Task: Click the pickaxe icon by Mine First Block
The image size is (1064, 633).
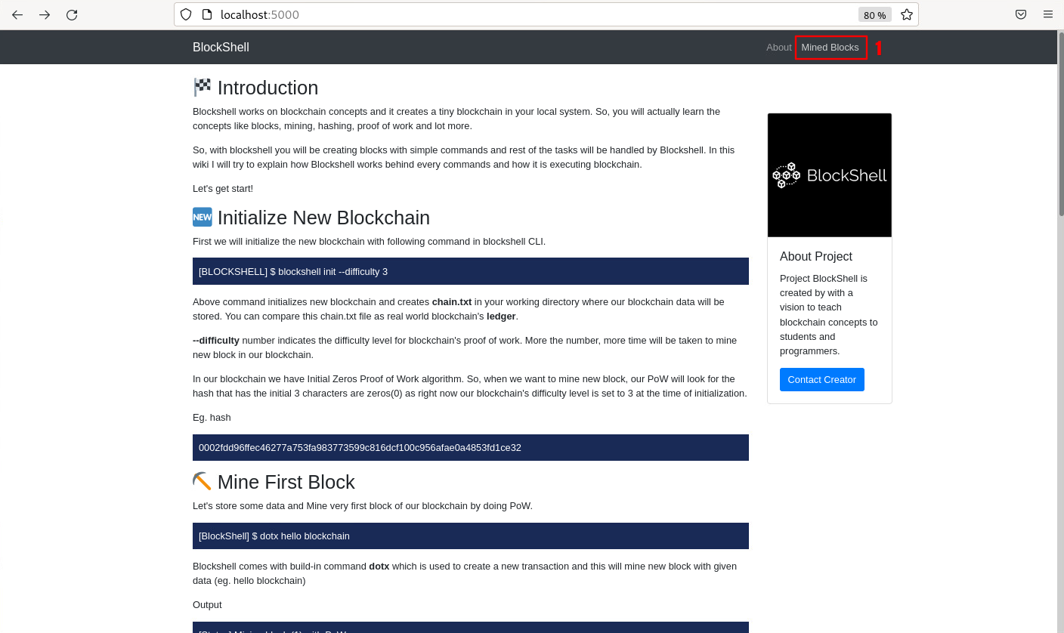Action: [x=203, y=482]
